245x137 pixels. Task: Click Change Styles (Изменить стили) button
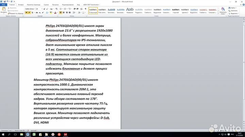[223, 10]
